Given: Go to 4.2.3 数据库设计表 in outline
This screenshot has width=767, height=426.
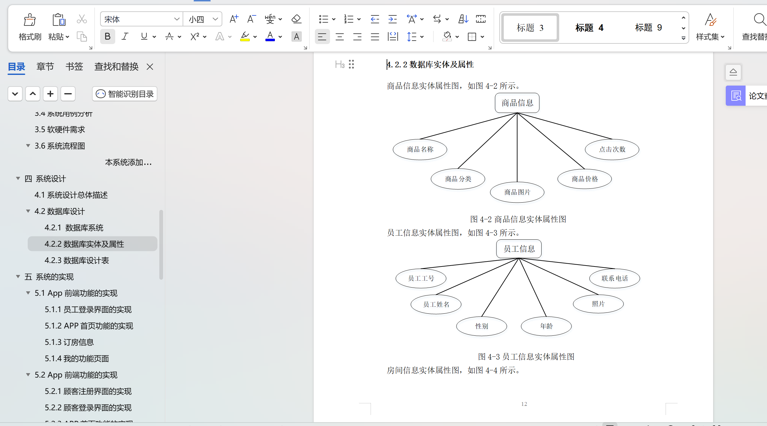Looking at the screenshot, I should coord(77,260).
